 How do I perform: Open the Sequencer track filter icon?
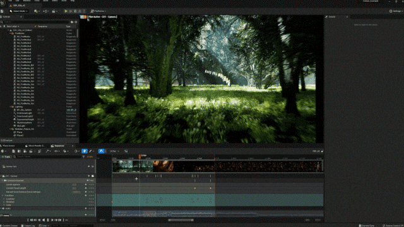[x=83, y=157]
